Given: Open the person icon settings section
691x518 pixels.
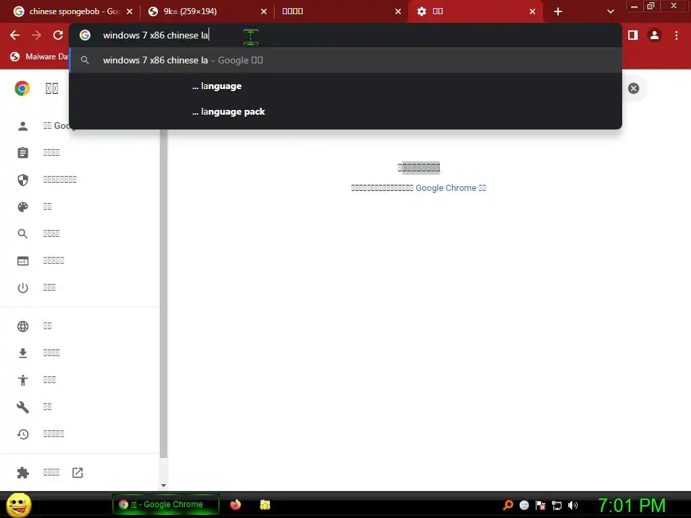Looking at the screenshot, I should point(23,126).
